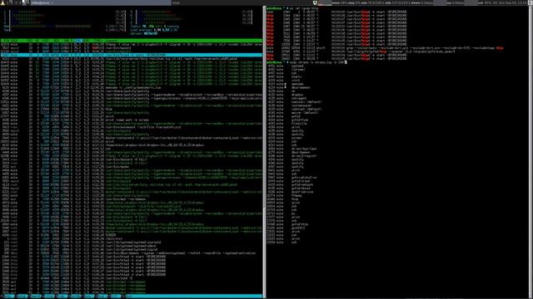Screen dimensions: 533x299
Task: Click the PID column header in htop
Action: click(x=6, y=41)
